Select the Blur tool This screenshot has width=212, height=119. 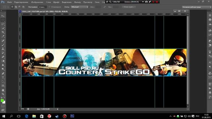[3, 65]
